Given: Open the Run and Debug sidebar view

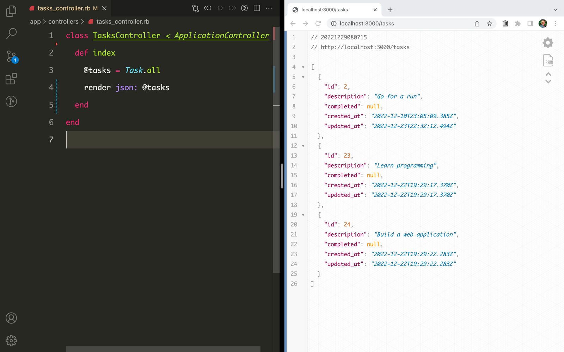Looking at the screenshot, I should (11, 101).
